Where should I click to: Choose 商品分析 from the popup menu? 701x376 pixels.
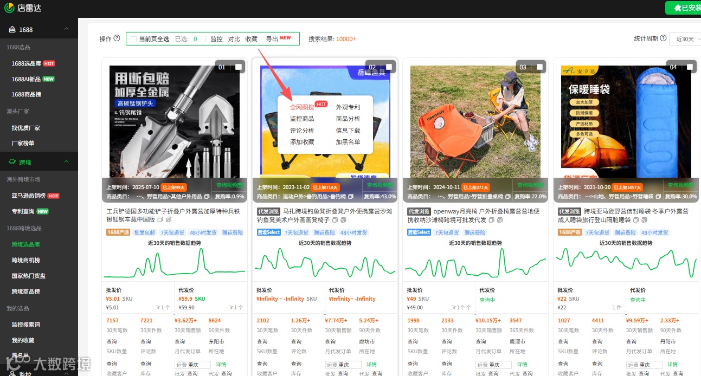click(348, 119)
